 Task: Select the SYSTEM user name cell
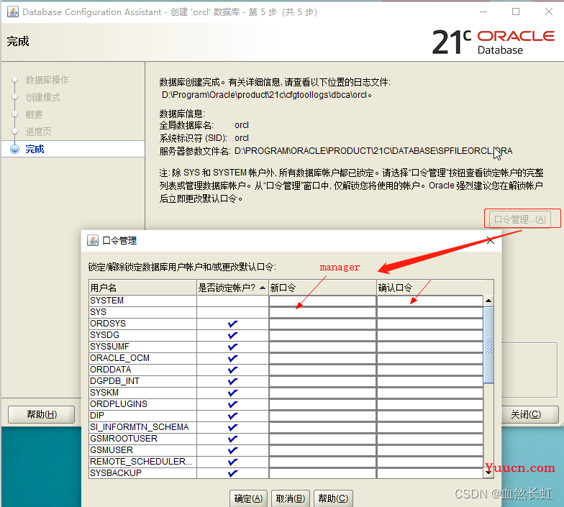pyautogui.click(x=142, y=301)
